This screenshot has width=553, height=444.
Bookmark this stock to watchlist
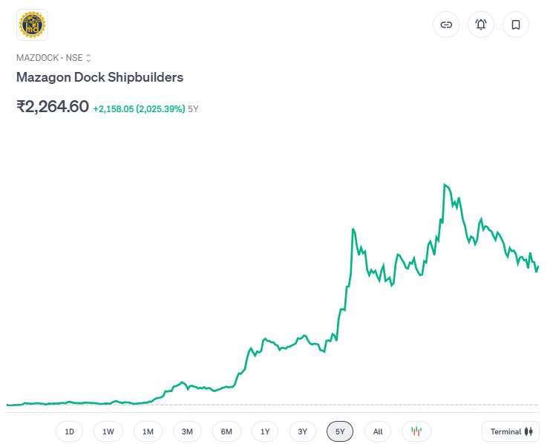pos(516,25)
